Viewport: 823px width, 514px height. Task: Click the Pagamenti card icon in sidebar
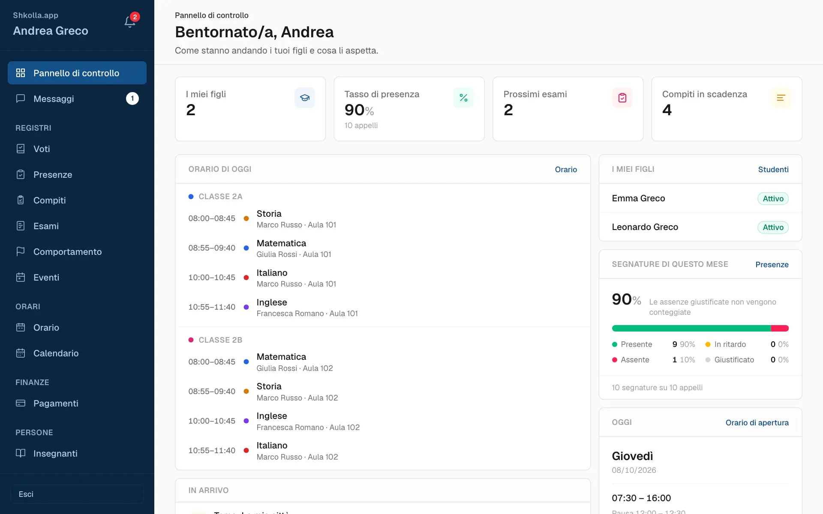click(21, 403)
